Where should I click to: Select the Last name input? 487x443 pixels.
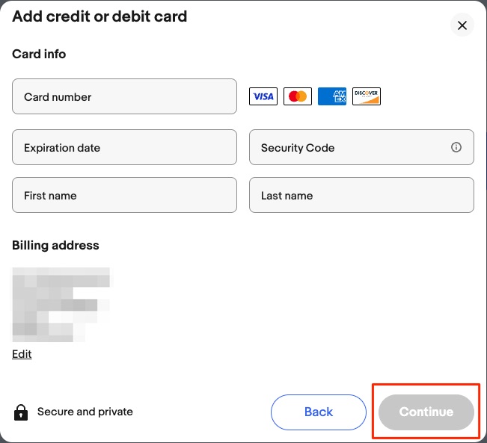point(361,196)
